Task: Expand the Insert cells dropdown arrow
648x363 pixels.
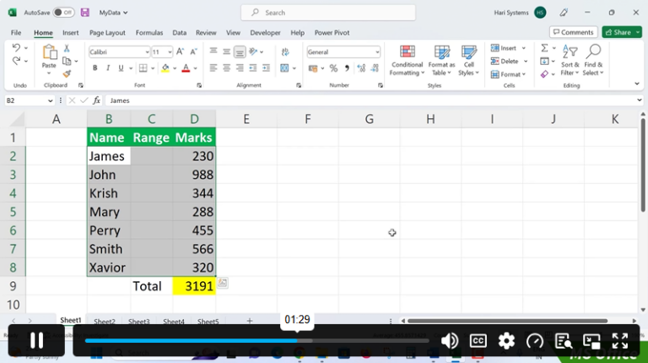Action: (x=524, y=48)
